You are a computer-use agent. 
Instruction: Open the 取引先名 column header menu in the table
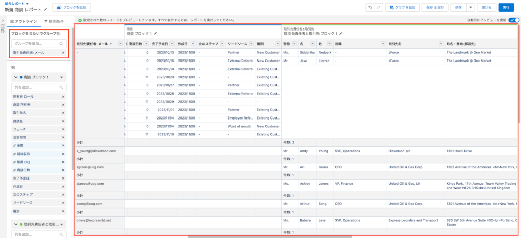441,44
